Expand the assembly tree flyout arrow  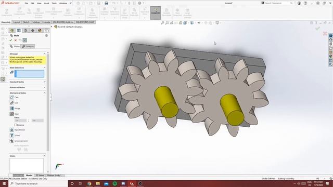(52, 26)
